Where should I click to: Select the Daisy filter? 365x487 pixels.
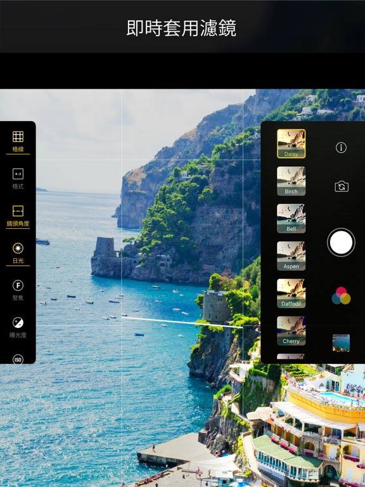point(291,144)
